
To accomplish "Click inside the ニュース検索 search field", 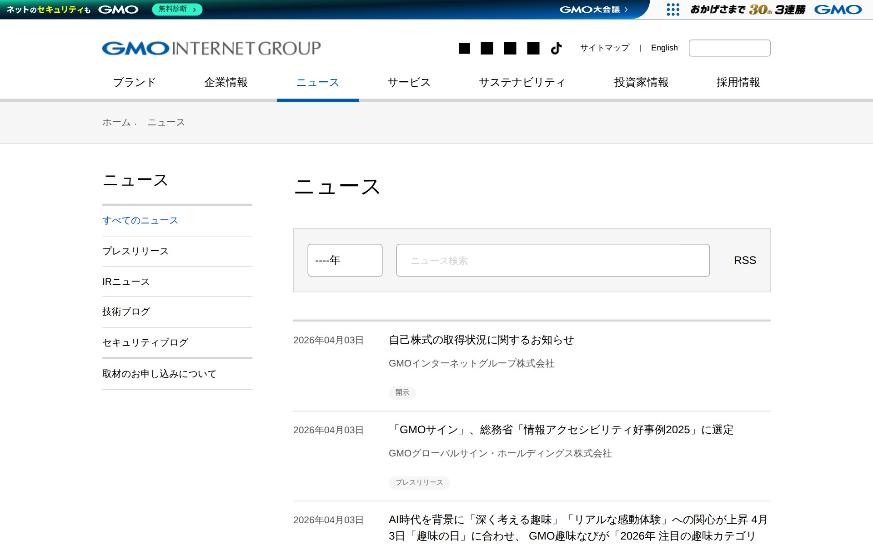I will click(552, 260).
